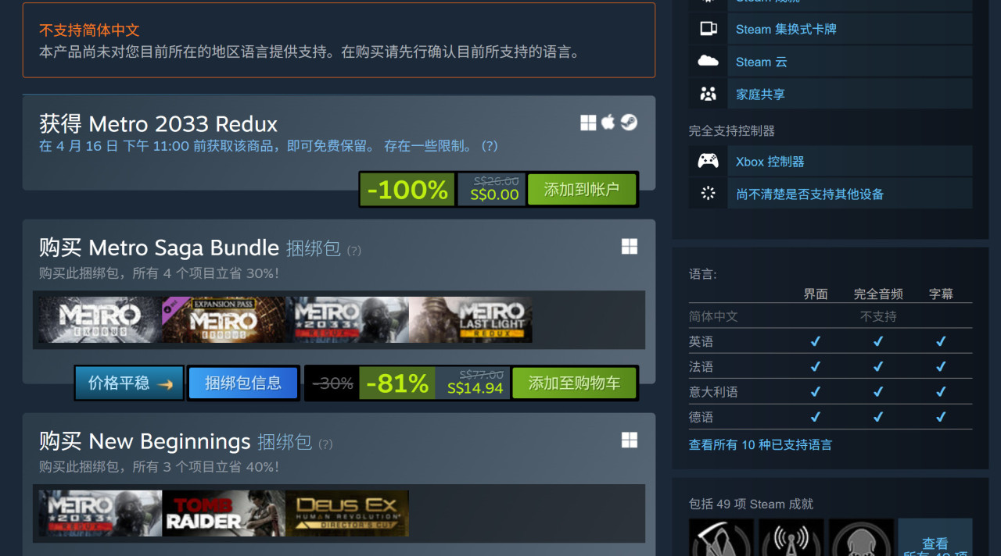
Task: View all 49 achievements button
Action: click(x=935, y=539)
